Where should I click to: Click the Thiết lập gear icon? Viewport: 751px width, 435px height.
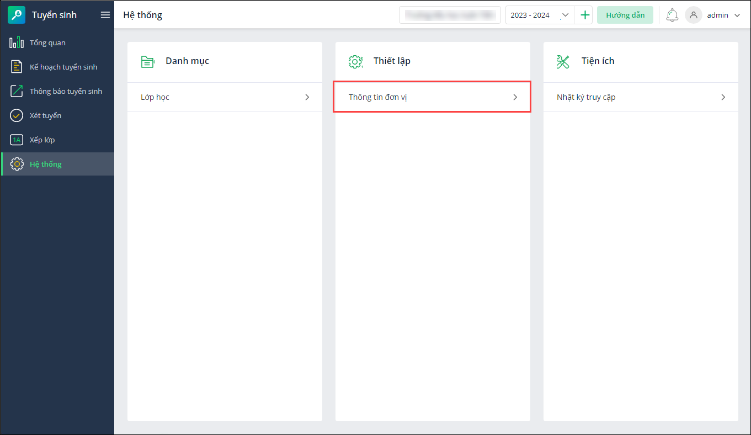point(355,61)
